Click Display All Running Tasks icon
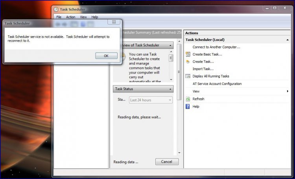The image size is (295, 179). pyautogui.click(x=188, y=76)
